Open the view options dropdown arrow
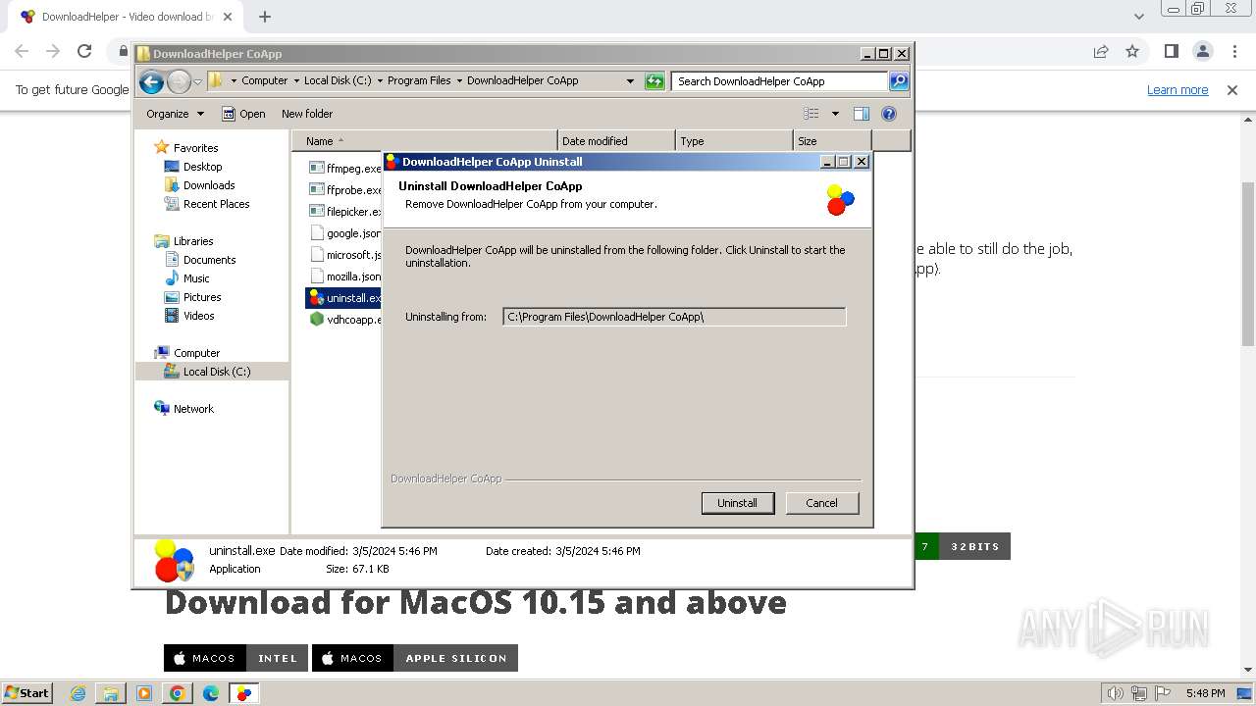The image size is (1256, 706). click(835, 114)
